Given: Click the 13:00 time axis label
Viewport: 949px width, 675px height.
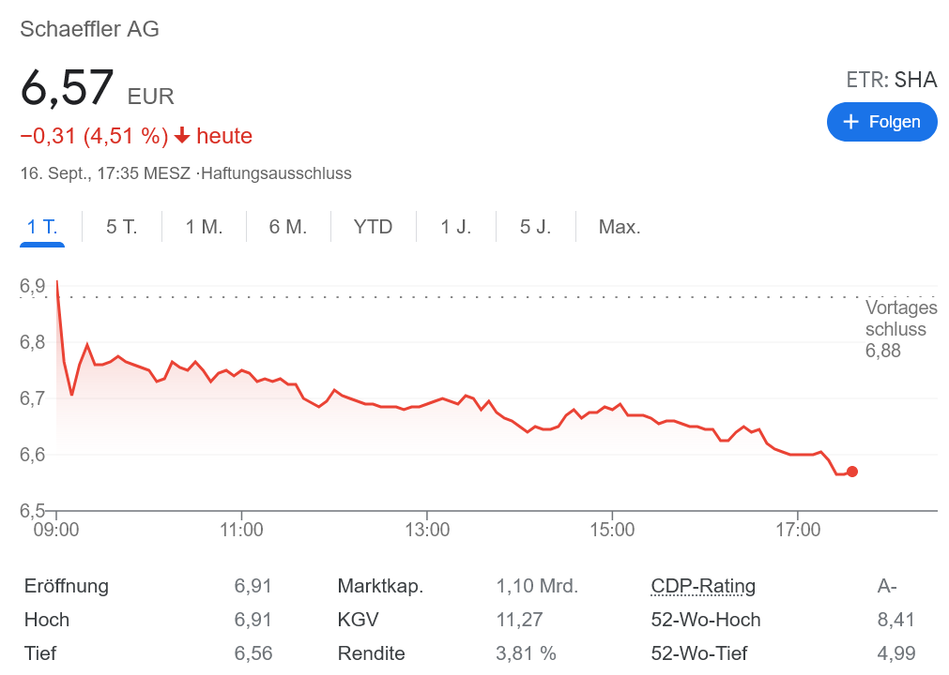Looking at the screenshot, I should pos(426,530).
